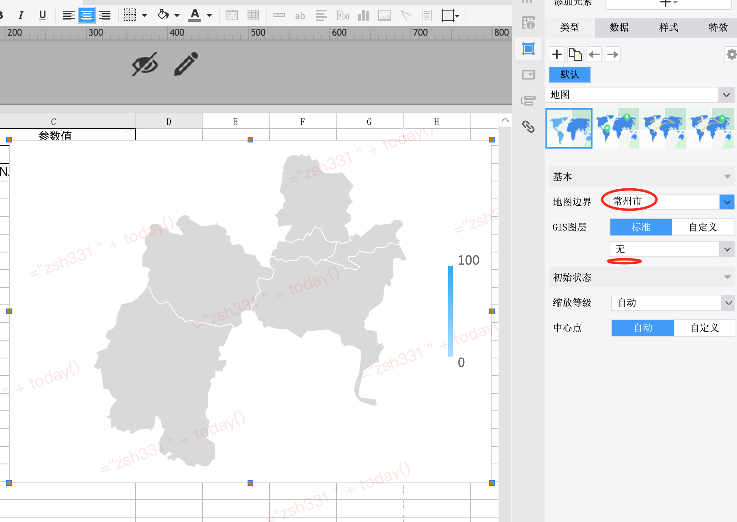Select column E header
Viewport: 737px width, 522px height.
(235, 122)
